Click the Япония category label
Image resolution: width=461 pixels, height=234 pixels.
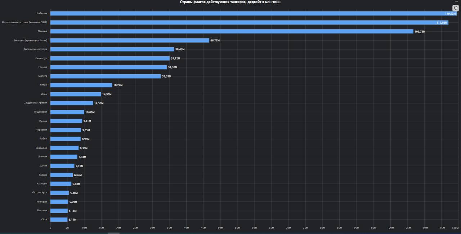pyautogui.click(x=43, y=157)
